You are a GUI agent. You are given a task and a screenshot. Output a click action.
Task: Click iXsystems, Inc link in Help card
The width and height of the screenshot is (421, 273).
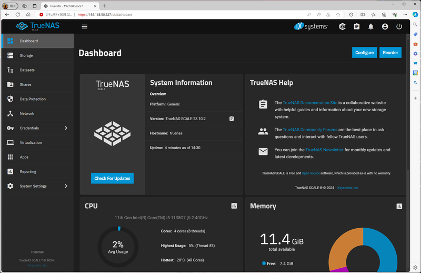click(347, 188)
